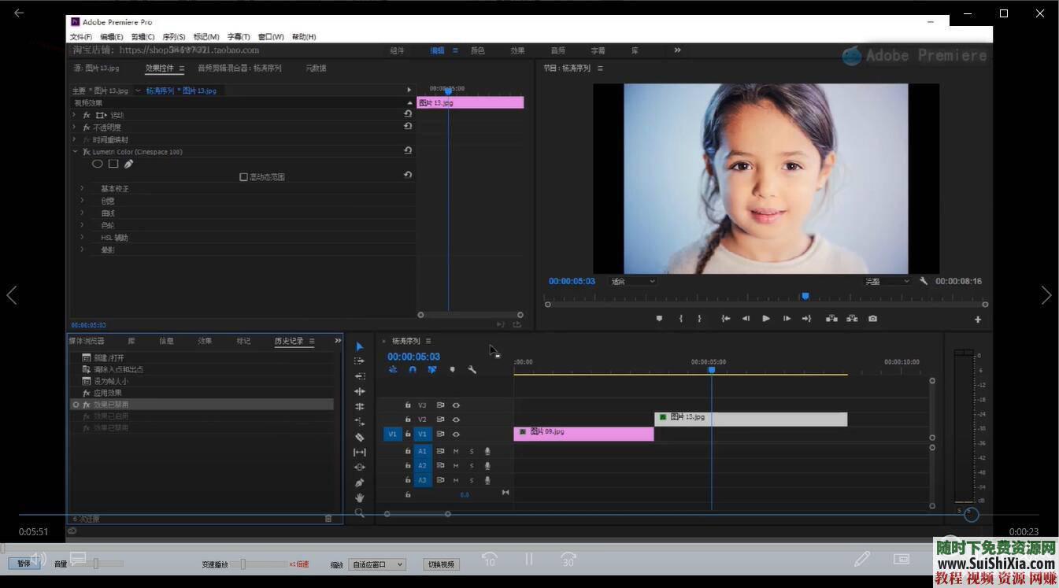Adjust the player's playback speed slider

244,564
